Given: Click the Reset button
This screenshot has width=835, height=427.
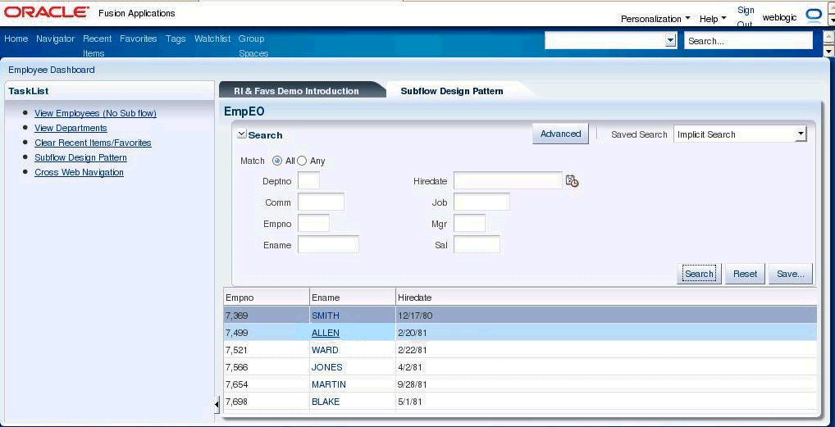Looking at the screenshot, I should (745, 274).
